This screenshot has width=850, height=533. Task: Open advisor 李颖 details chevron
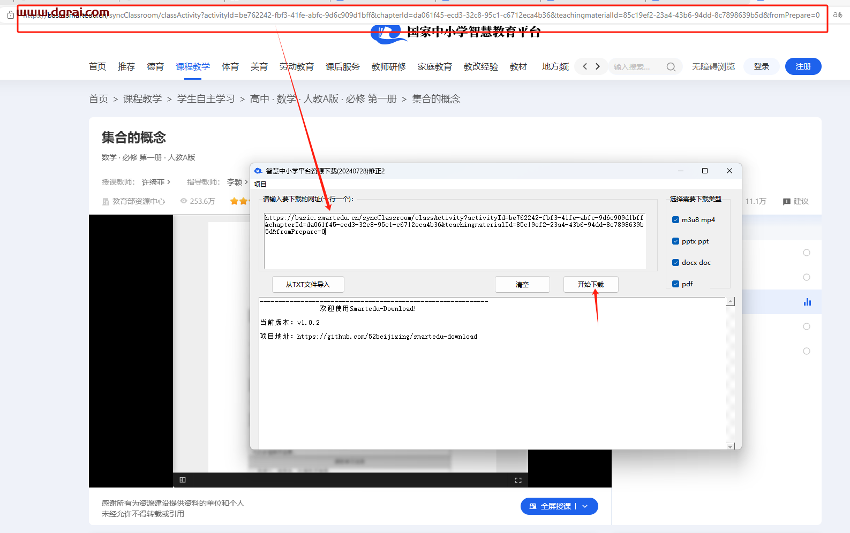point(246,182)
